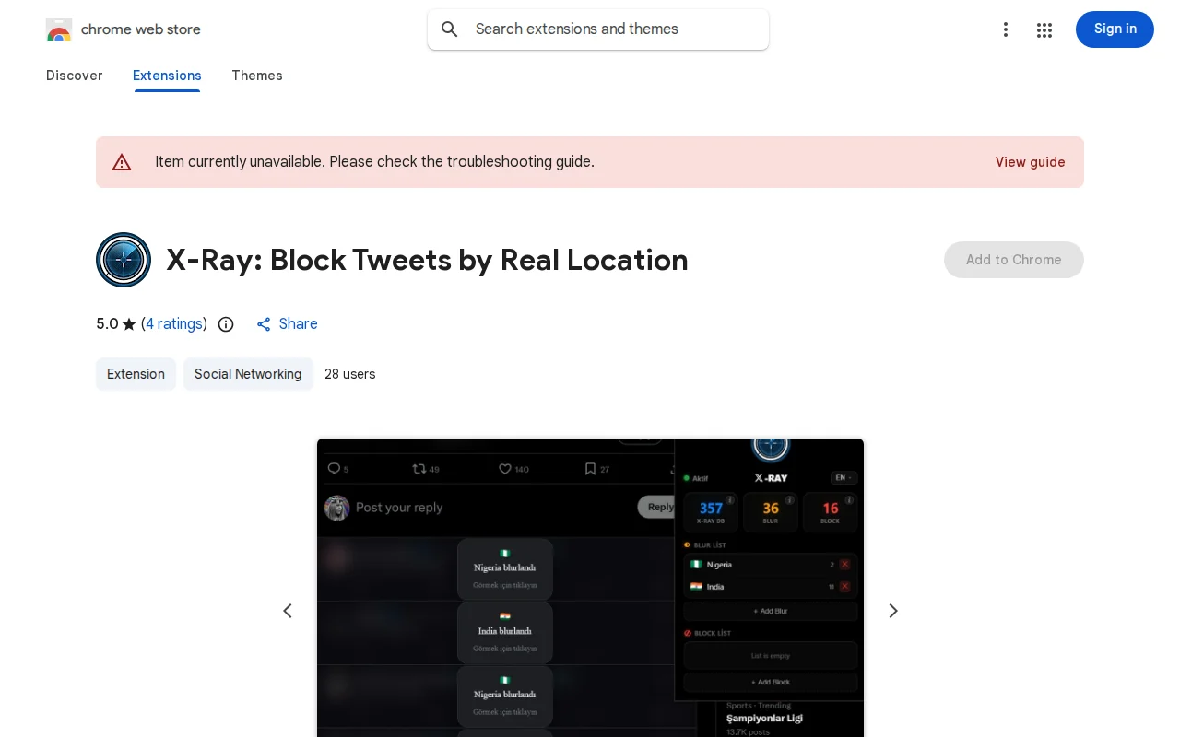Image resolution: width=1180 pixels, height=737 pixels.
Task: Click the '28 users' text
Action: [x=350, y=374]
